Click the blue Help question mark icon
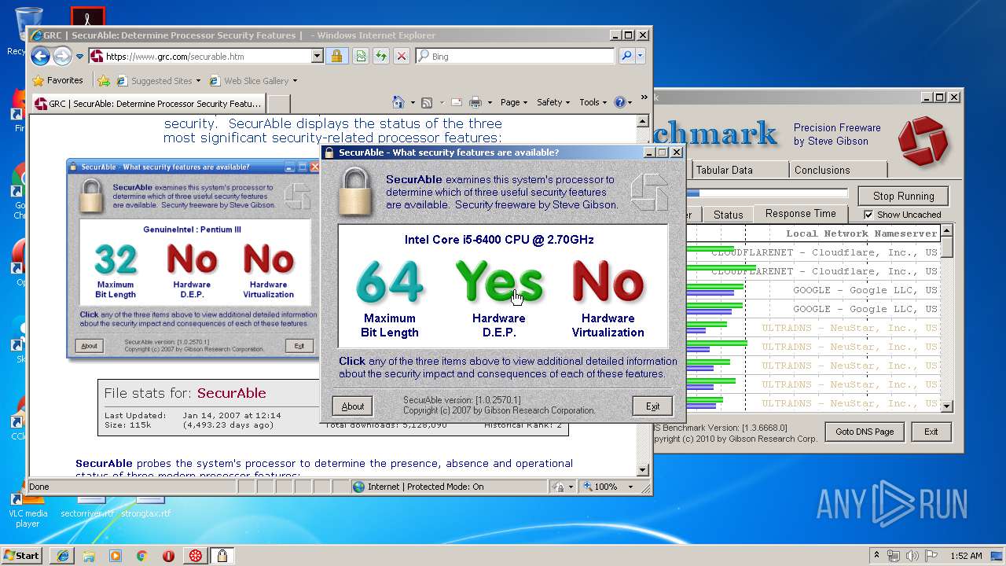Image resolution: width=1006 pixels, height=566 pixels. tap(619, 102)
